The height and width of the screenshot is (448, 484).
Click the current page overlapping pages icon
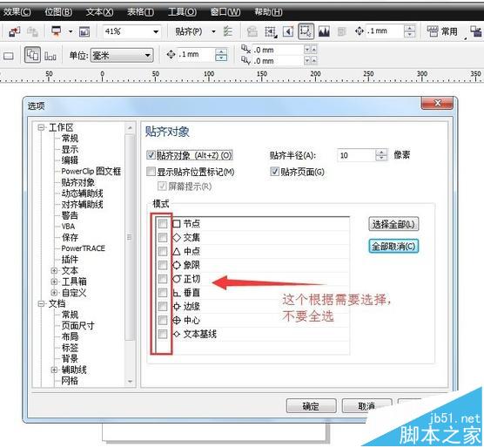(x=32, y=55)
